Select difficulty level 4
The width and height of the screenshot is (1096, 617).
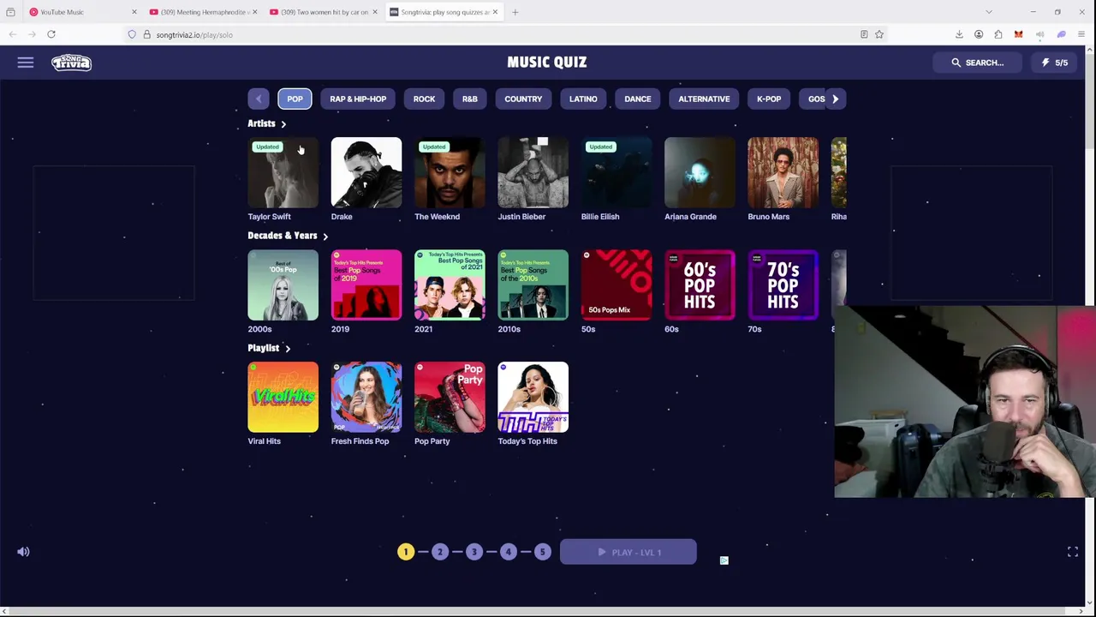[508, 552]
